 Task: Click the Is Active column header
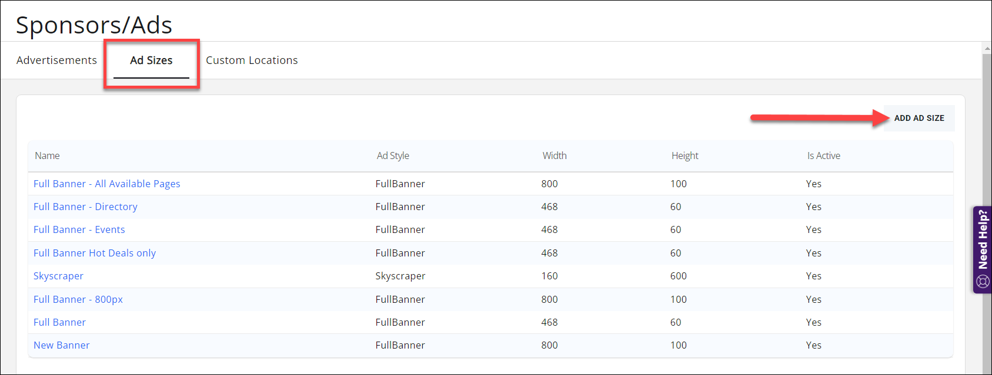[823, 156]
